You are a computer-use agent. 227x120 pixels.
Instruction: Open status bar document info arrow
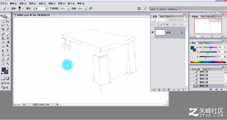point(57,105)
